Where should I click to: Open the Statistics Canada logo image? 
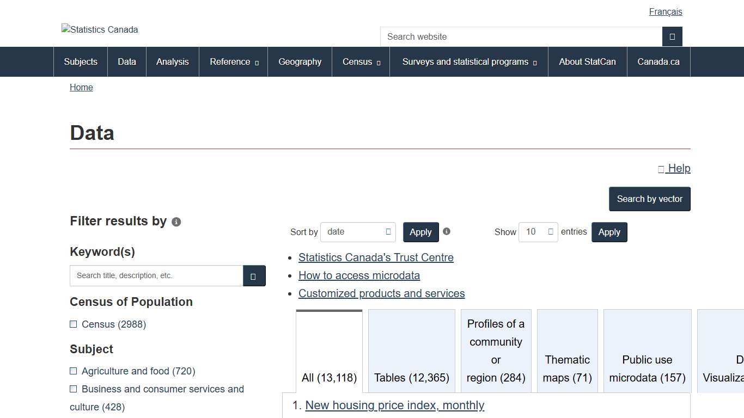coord(100,29)
